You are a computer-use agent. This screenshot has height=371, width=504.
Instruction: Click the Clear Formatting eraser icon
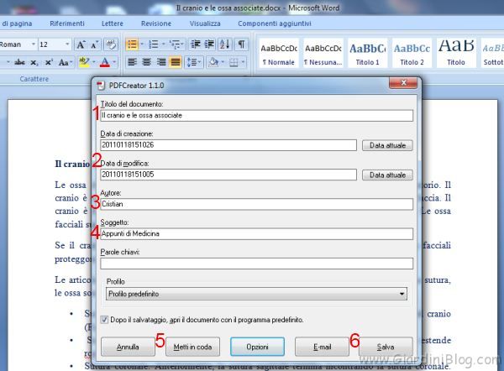111,44
